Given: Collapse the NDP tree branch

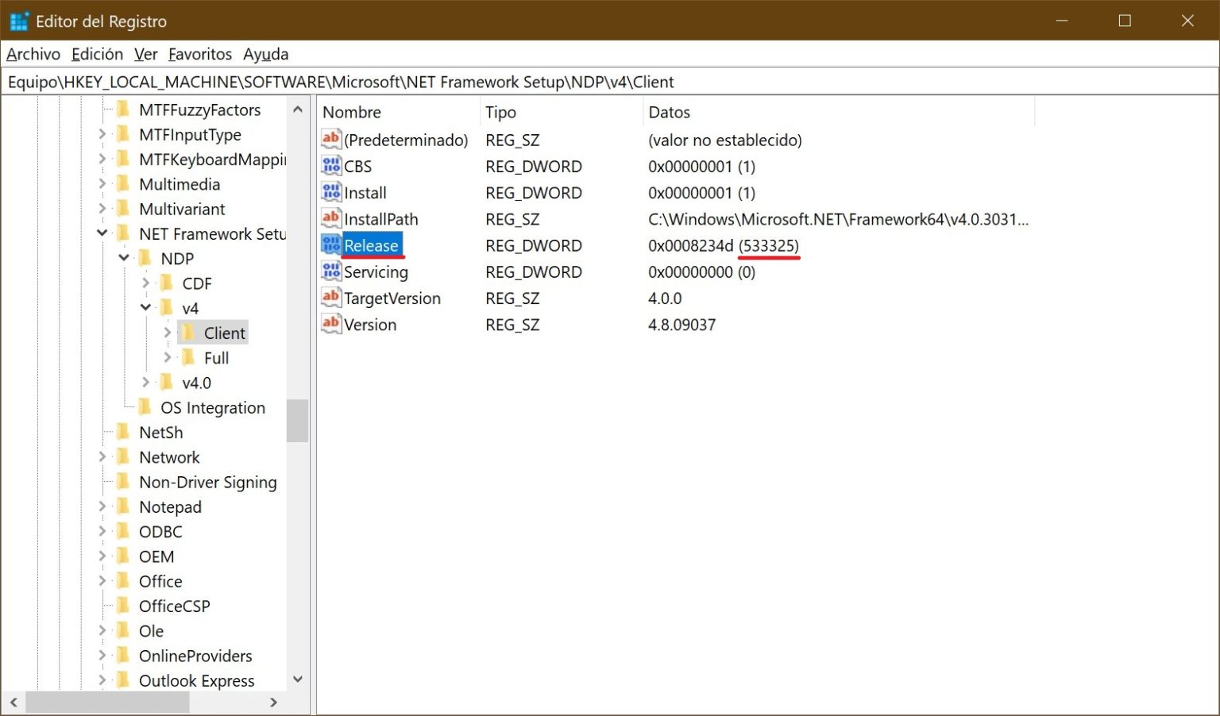Looking at the screenshot, I should point(125,258).
